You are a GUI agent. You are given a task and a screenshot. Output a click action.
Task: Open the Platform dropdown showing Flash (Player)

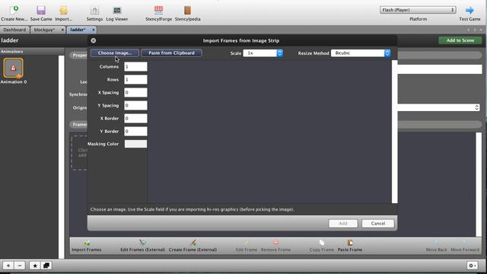tap(418, 10)
